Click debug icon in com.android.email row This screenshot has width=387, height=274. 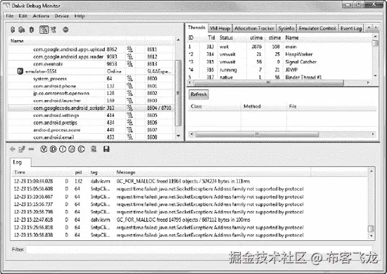coord(130,137)
